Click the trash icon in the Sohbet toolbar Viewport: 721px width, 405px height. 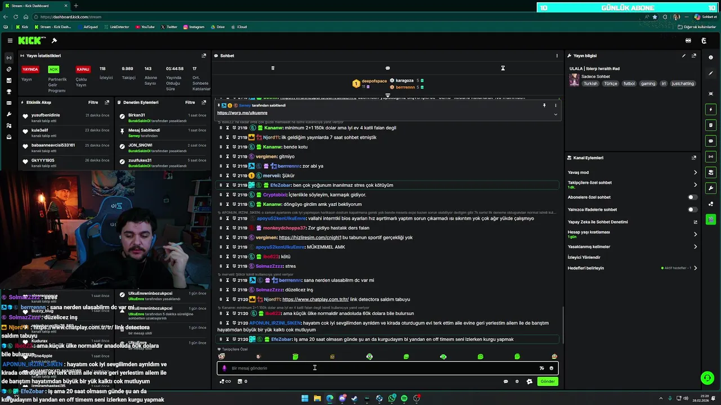point(273,68)
